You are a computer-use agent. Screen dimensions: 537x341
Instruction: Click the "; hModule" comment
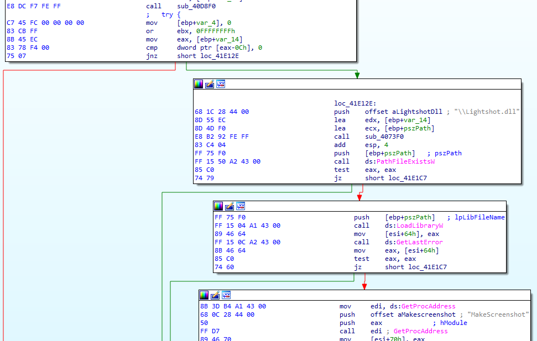tap(450, 323)
